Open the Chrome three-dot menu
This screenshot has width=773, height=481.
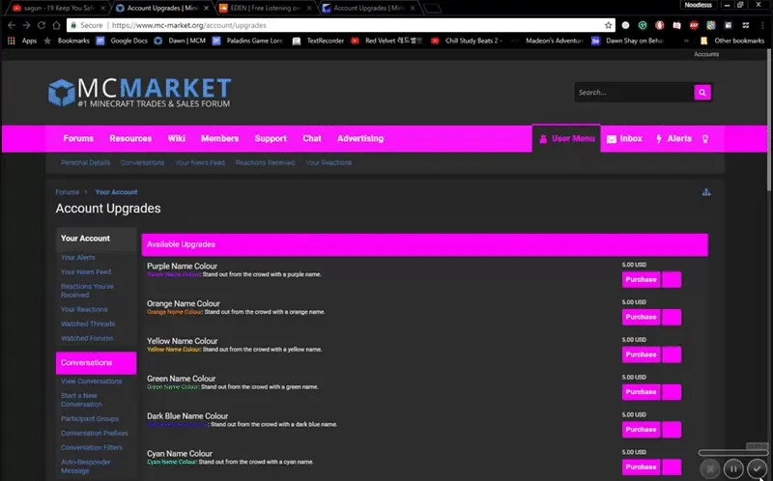[762, 25]
